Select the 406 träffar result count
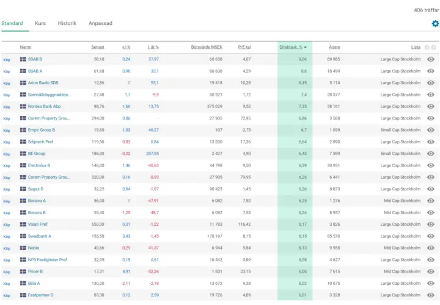440x305 pixels. coord(427,10)
